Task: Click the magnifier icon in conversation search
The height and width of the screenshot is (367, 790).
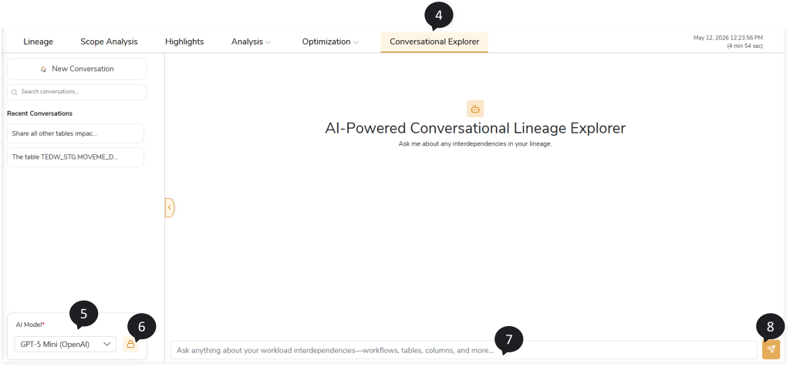Action: [15, 92]
